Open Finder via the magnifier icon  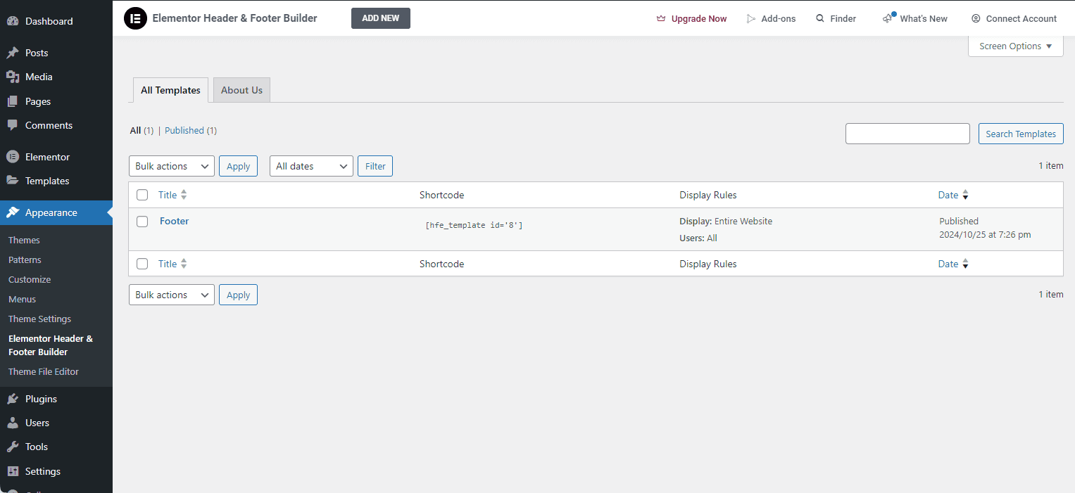click(820, 19)
